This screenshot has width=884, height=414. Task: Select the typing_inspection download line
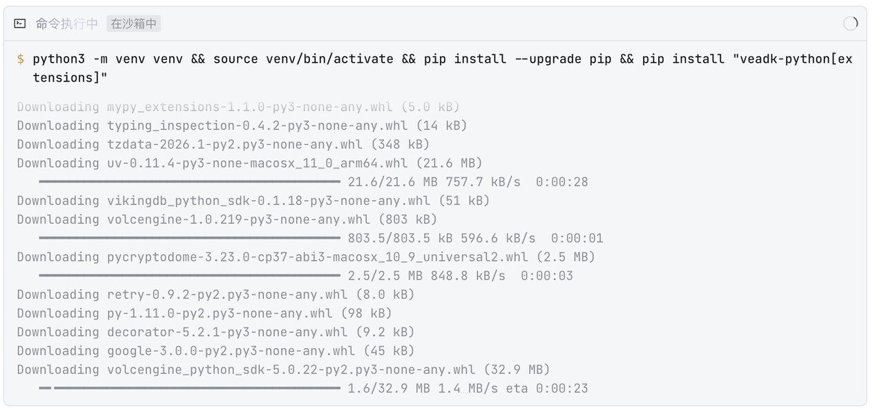[242, 126]
